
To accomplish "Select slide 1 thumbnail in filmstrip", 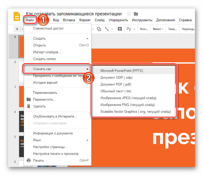I will pyautogui.click(x=21, y=47).
